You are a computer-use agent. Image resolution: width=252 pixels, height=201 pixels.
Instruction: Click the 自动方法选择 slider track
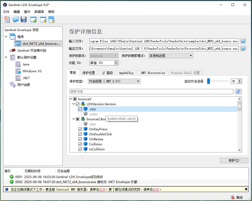coord(219,81)
